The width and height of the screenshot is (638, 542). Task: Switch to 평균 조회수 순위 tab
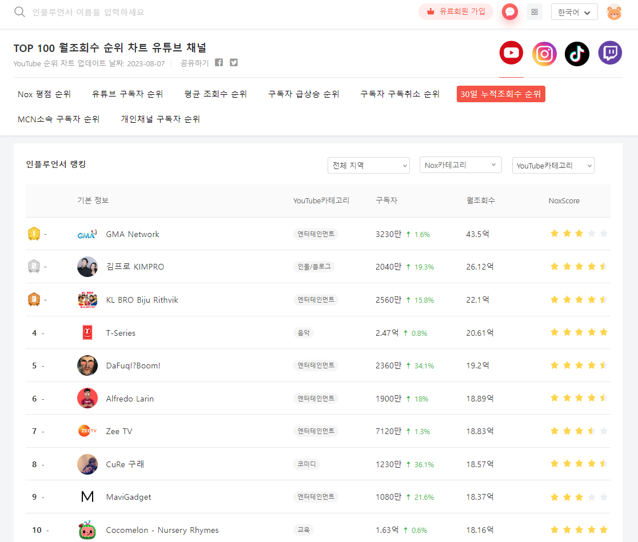coord(216,94)
